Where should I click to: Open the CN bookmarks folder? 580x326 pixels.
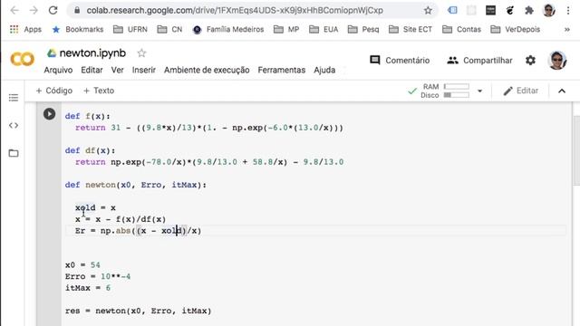point(169,29)
